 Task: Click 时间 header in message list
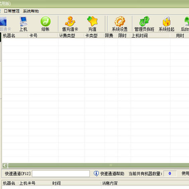click(x=76, y=183)
